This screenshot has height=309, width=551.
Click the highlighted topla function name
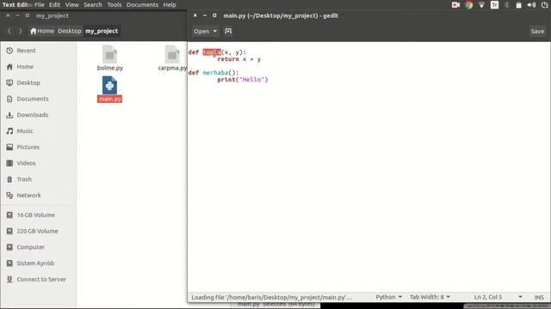[x=212, y=52]
